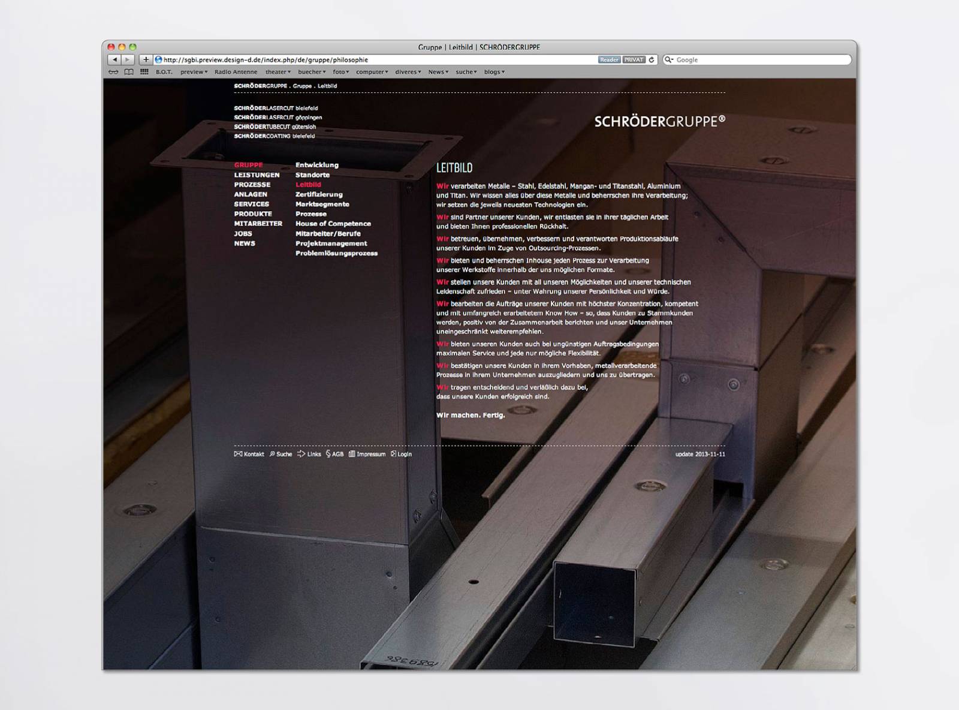959x710 pixels.
Task: Select JOBS in the main menu
Action: (243, 234)
